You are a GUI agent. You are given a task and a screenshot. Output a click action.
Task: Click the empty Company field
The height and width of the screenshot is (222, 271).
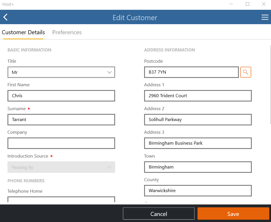tap(61, 143)
